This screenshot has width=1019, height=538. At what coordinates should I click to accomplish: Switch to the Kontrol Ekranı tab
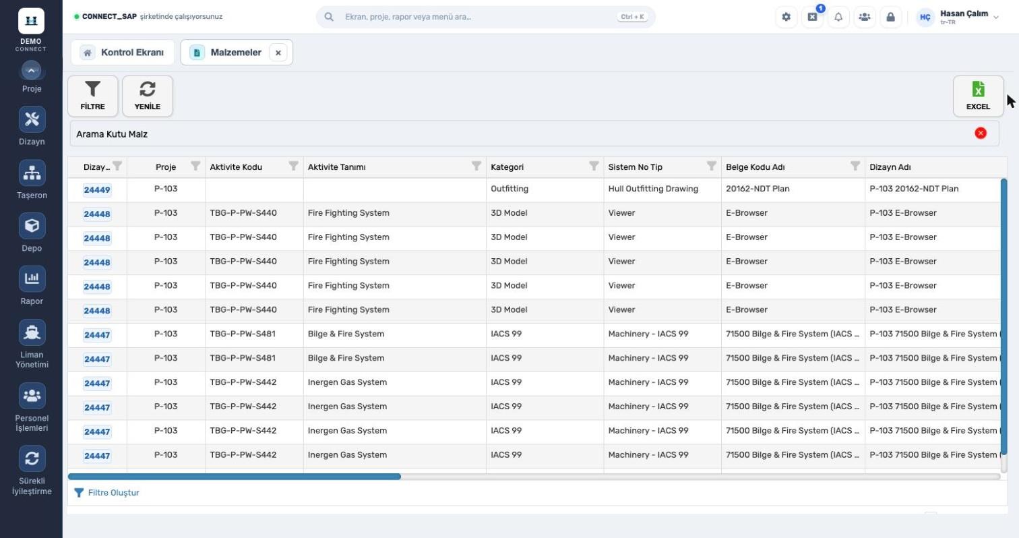click(123, 53)
